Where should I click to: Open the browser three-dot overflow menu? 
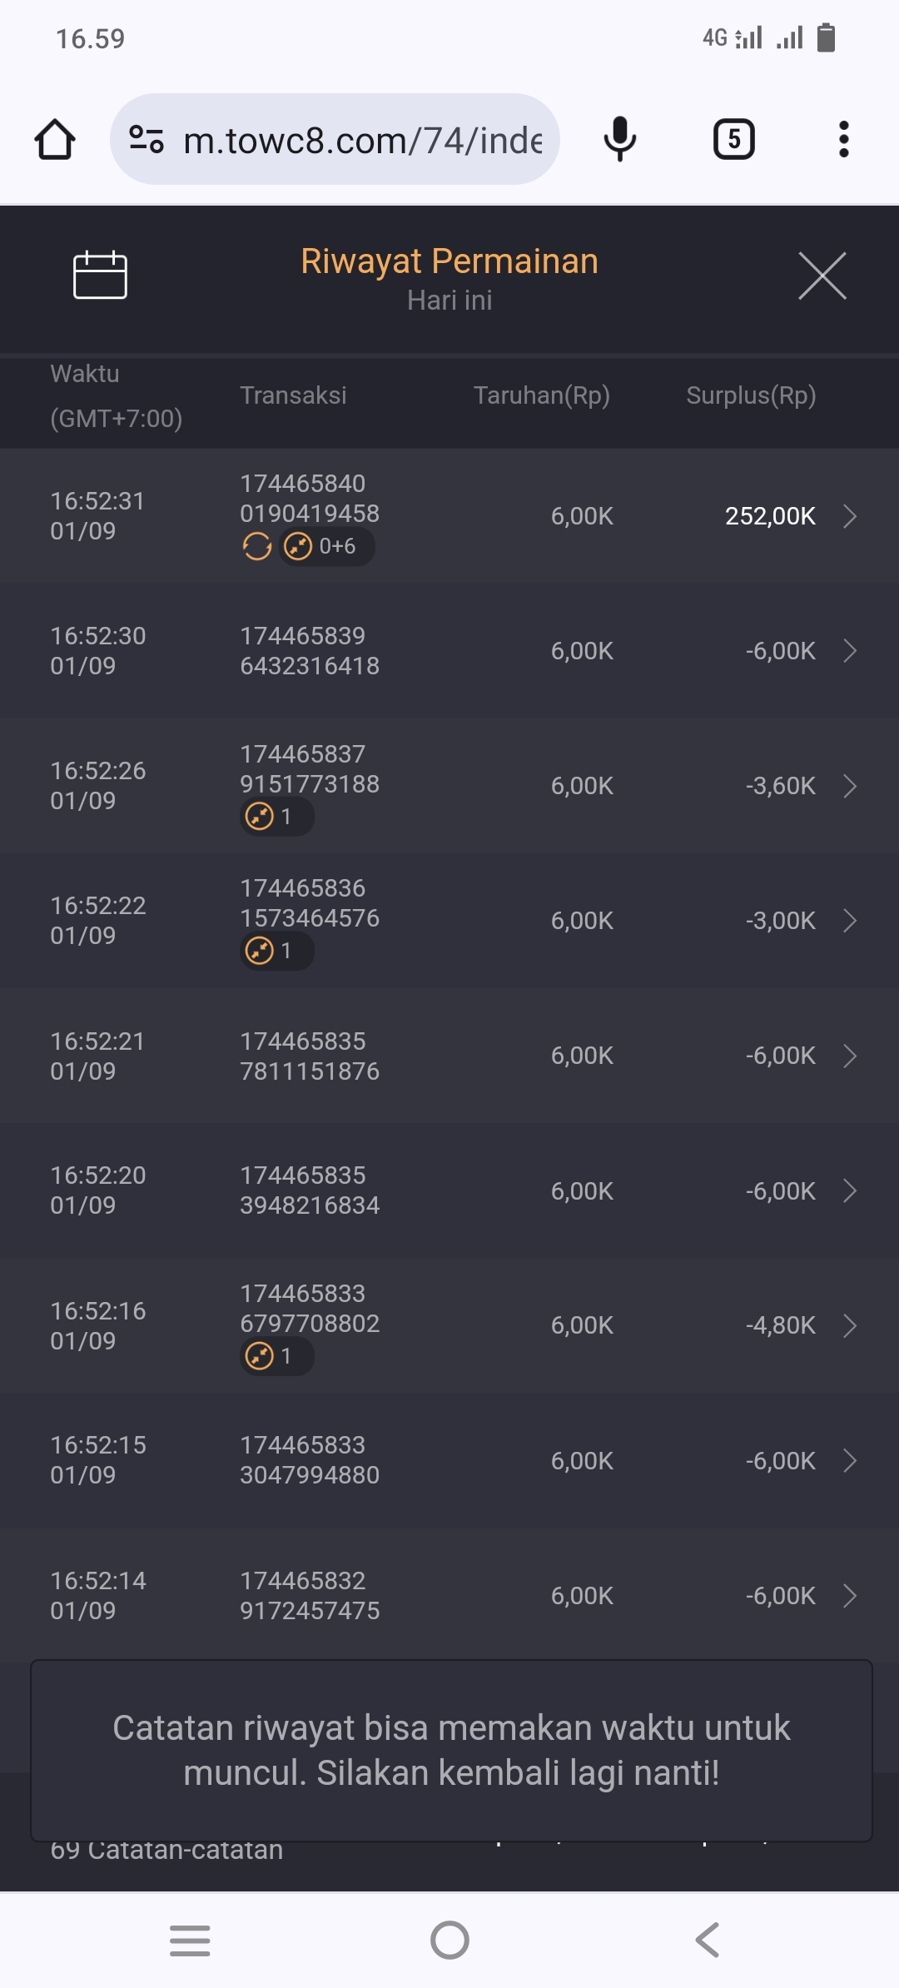(x=843, y=139)
